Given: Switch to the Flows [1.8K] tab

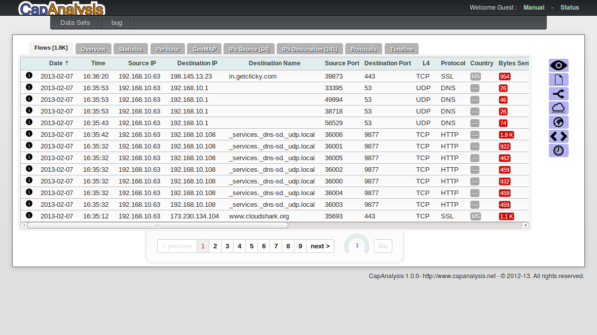Looking at the screenshot, I should point(51,48).
